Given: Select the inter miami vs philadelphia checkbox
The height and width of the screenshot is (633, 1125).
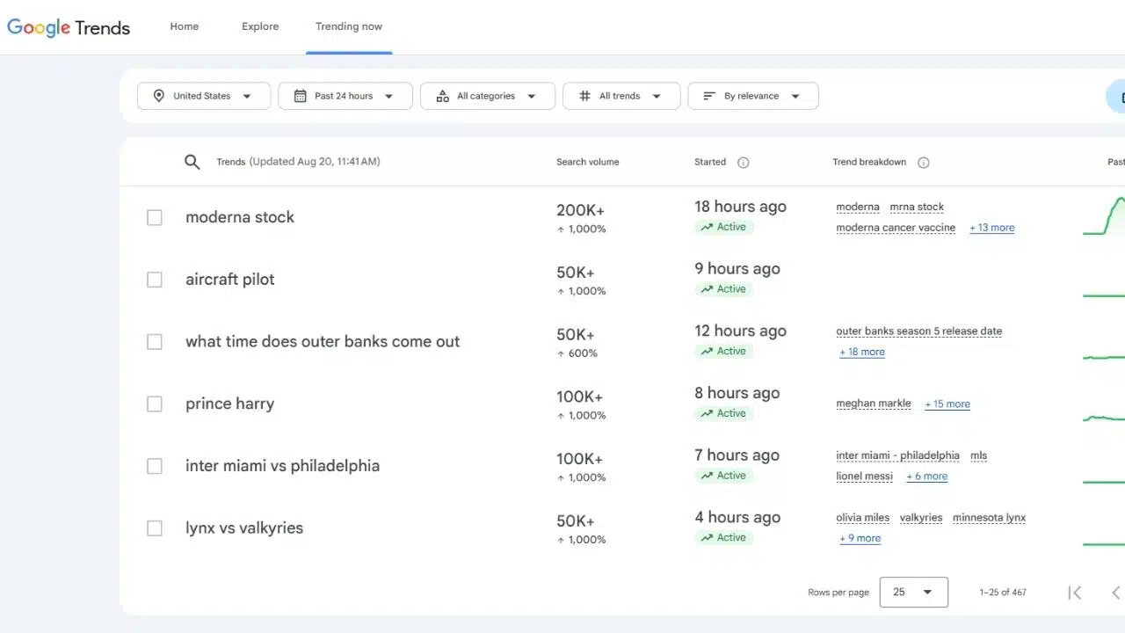Looking at the screenshot, I should coord(155,466).
